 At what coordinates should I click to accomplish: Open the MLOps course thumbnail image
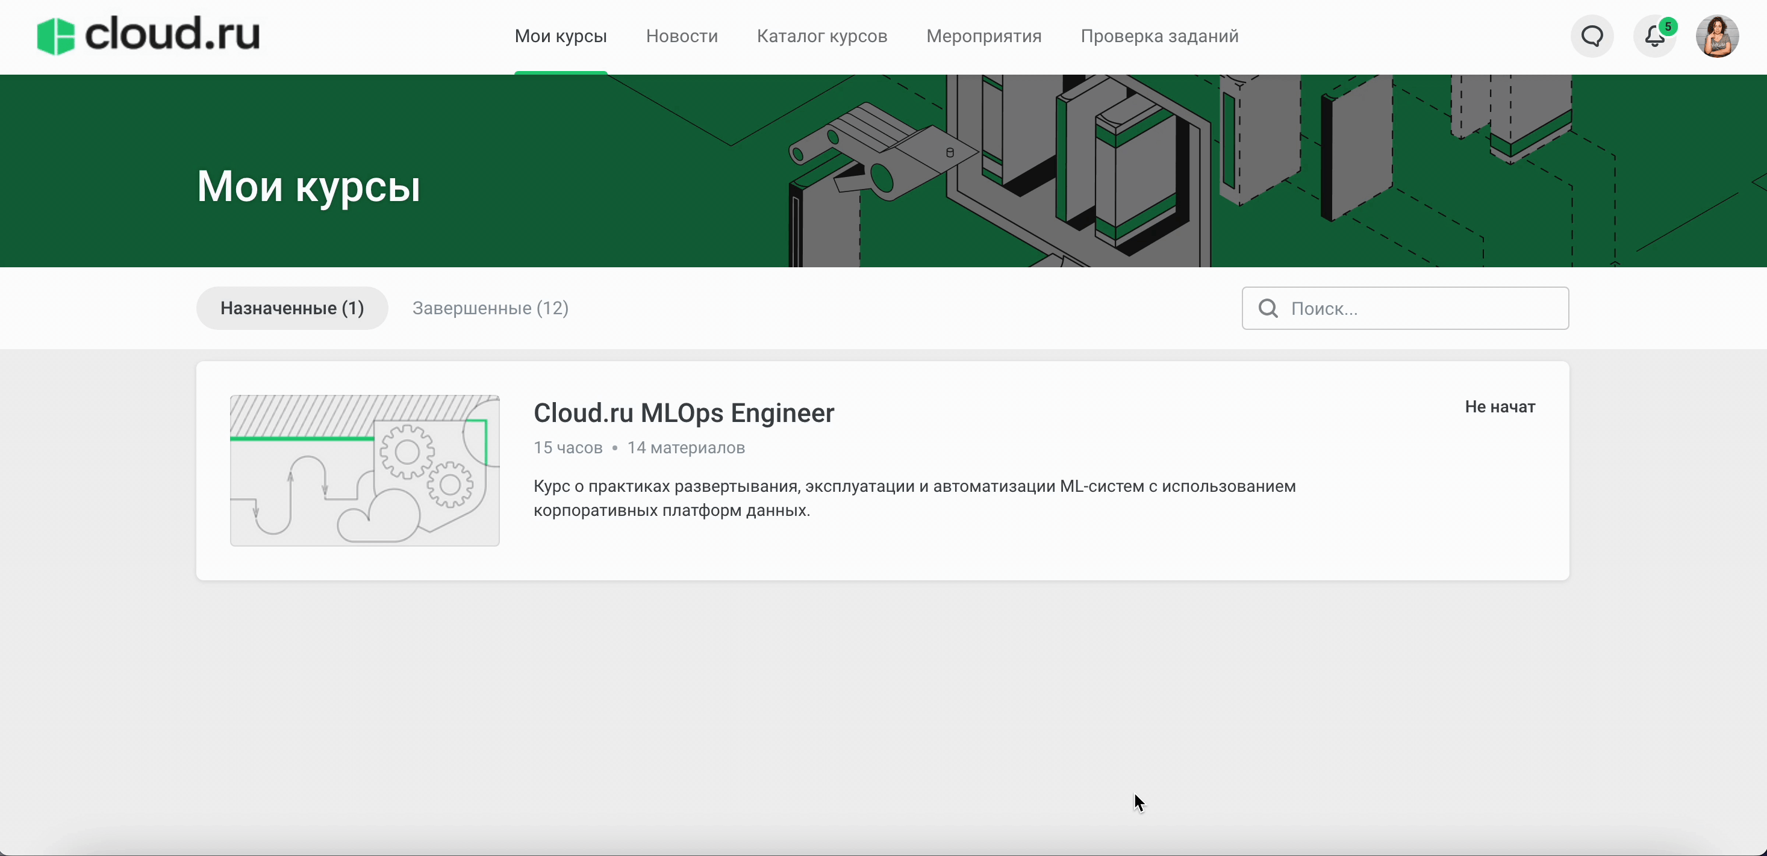365,471
